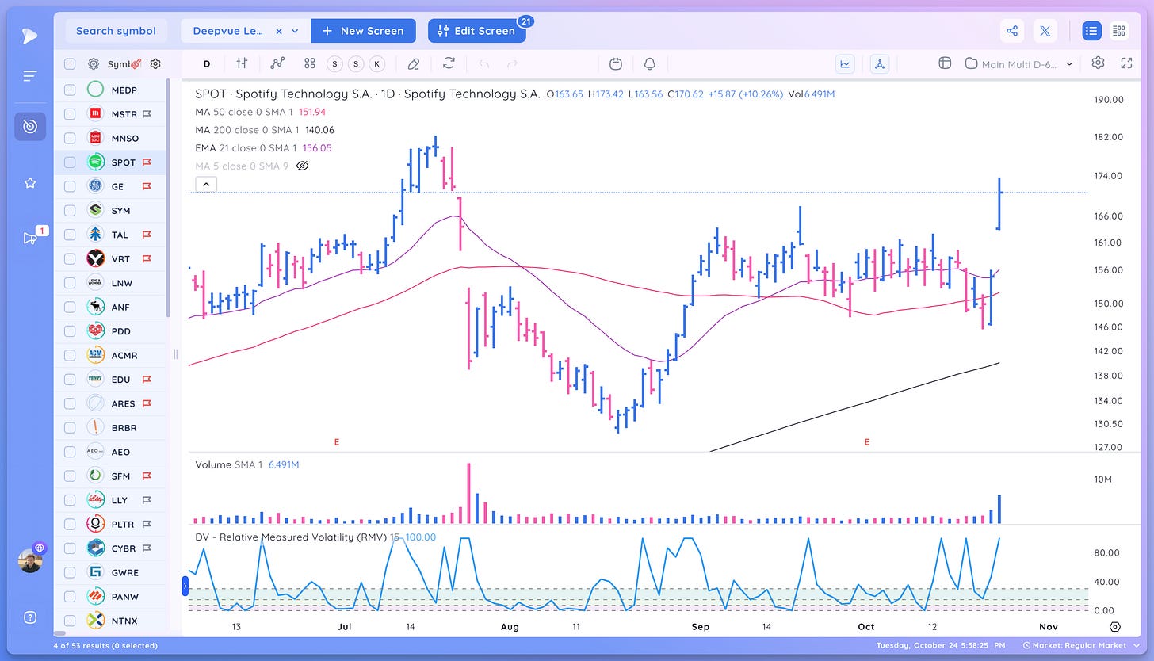Image resolution: width=1154 pixels, height=661 pixels.
Task: Open the four-squares templates icon
Action: click(310, 63)
